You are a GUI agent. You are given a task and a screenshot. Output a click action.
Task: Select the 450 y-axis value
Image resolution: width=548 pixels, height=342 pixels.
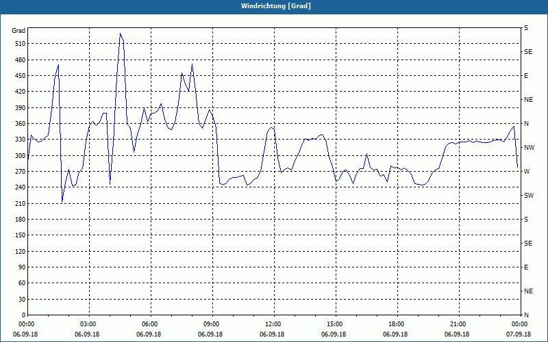click(21, 76)
